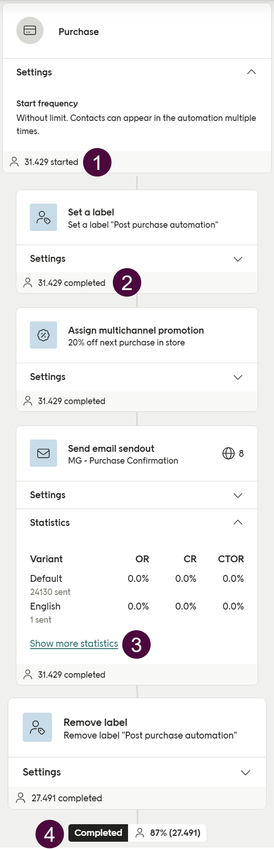The height and width of the screenshot is (849, 274).
Task: Click the MG - Purchase Confirmation title
Action: pos(123,461)
